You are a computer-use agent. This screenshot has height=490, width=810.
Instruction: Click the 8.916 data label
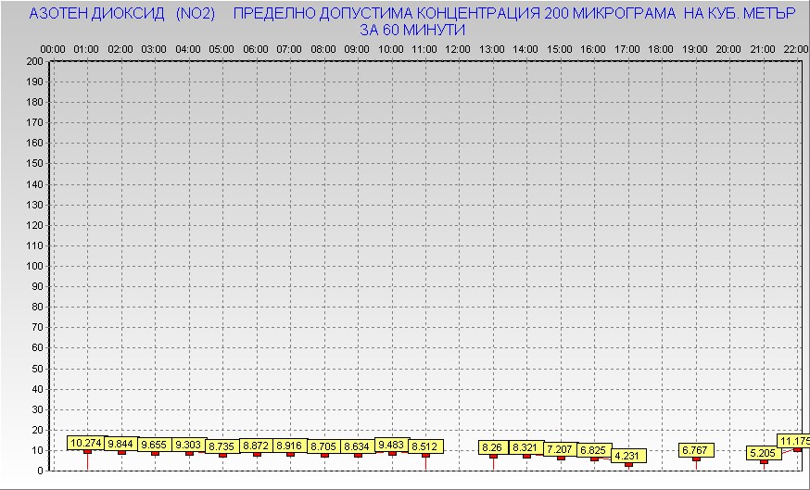290,446
